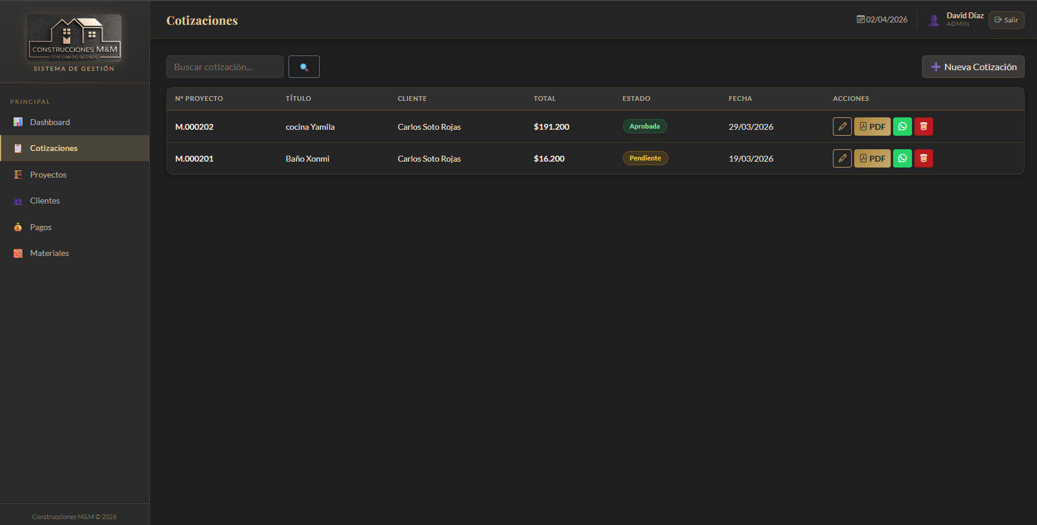Click the Pagos money bag icon

click(x=18, y=227)
